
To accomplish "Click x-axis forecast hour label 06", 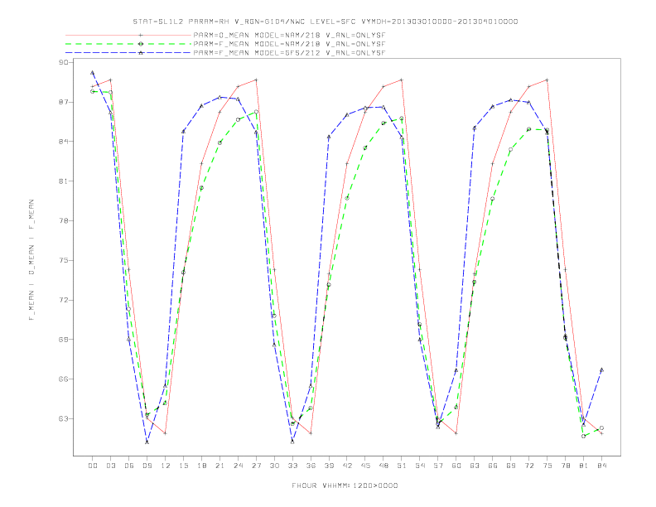I will pos(129,466).
